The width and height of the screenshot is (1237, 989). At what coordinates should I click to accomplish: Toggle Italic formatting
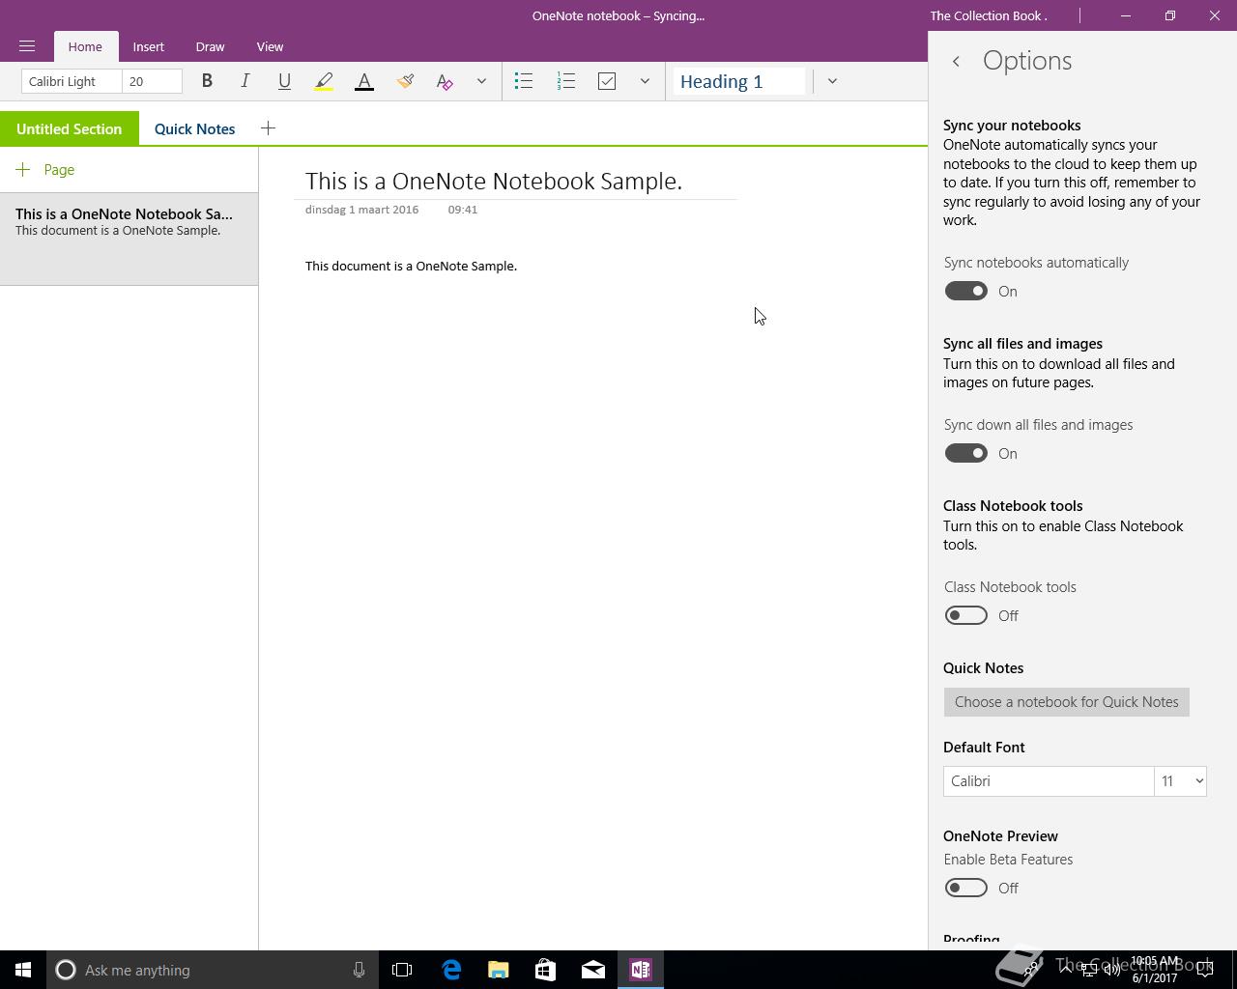245,81
